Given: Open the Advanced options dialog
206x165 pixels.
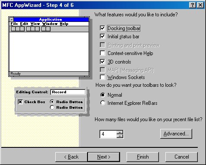Looking at the screenshot, I should (176, 134).
